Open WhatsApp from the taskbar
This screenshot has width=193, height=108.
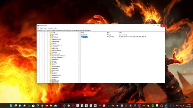(69, 106)
